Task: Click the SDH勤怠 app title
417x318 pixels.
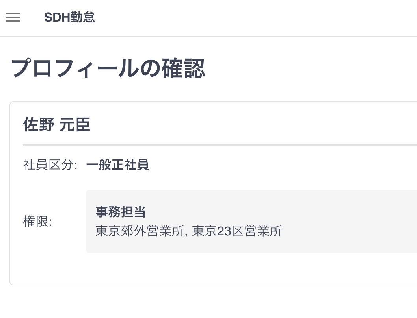Action: tap(69, 17)
